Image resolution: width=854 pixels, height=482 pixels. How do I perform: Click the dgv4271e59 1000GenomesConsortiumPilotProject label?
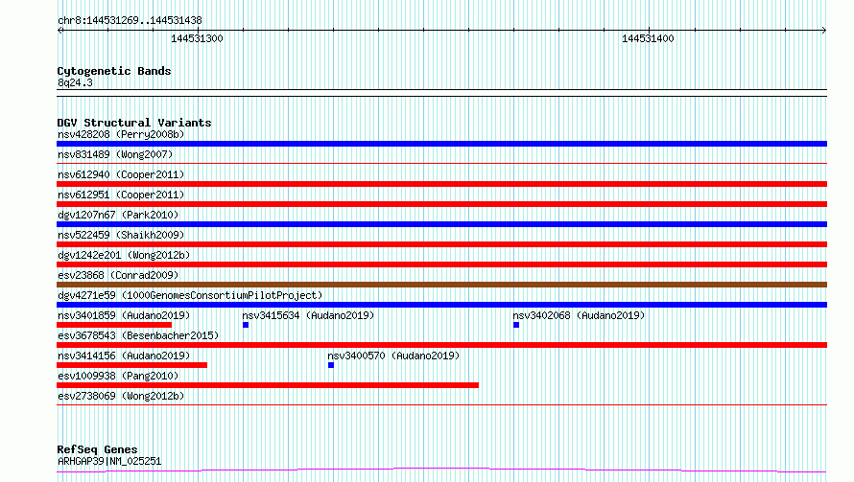(190, 295)
